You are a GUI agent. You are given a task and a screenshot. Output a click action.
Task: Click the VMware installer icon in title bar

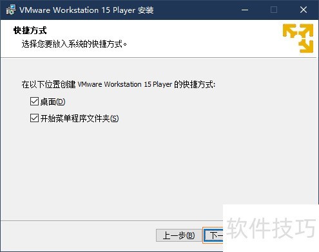tap(11, 10)
